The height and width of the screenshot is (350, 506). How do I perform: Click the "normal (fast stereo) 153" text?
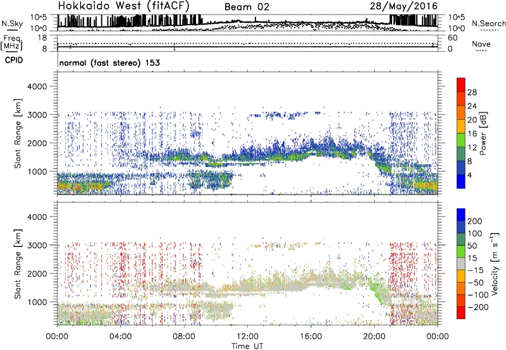tap(109, 63)
